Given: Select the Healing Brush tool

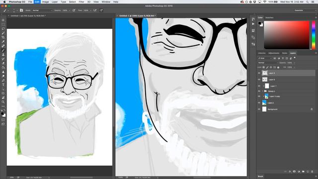Looking at the screenshot, I should click(3, 46).
